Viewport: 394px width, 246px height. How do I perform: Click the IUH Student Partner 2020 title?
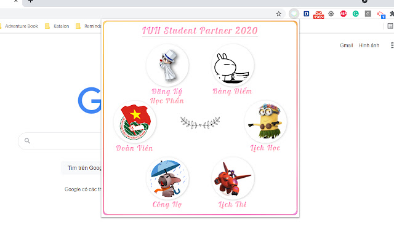(200, 31)
